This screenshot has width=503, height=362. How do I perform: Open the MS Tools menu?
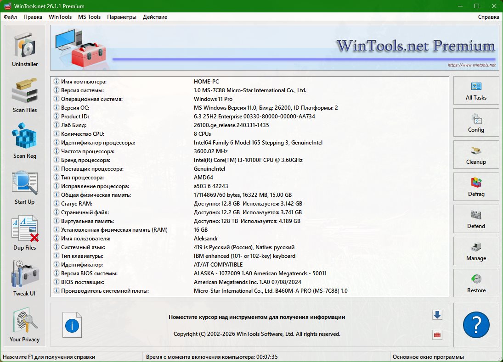pos(89,17)
